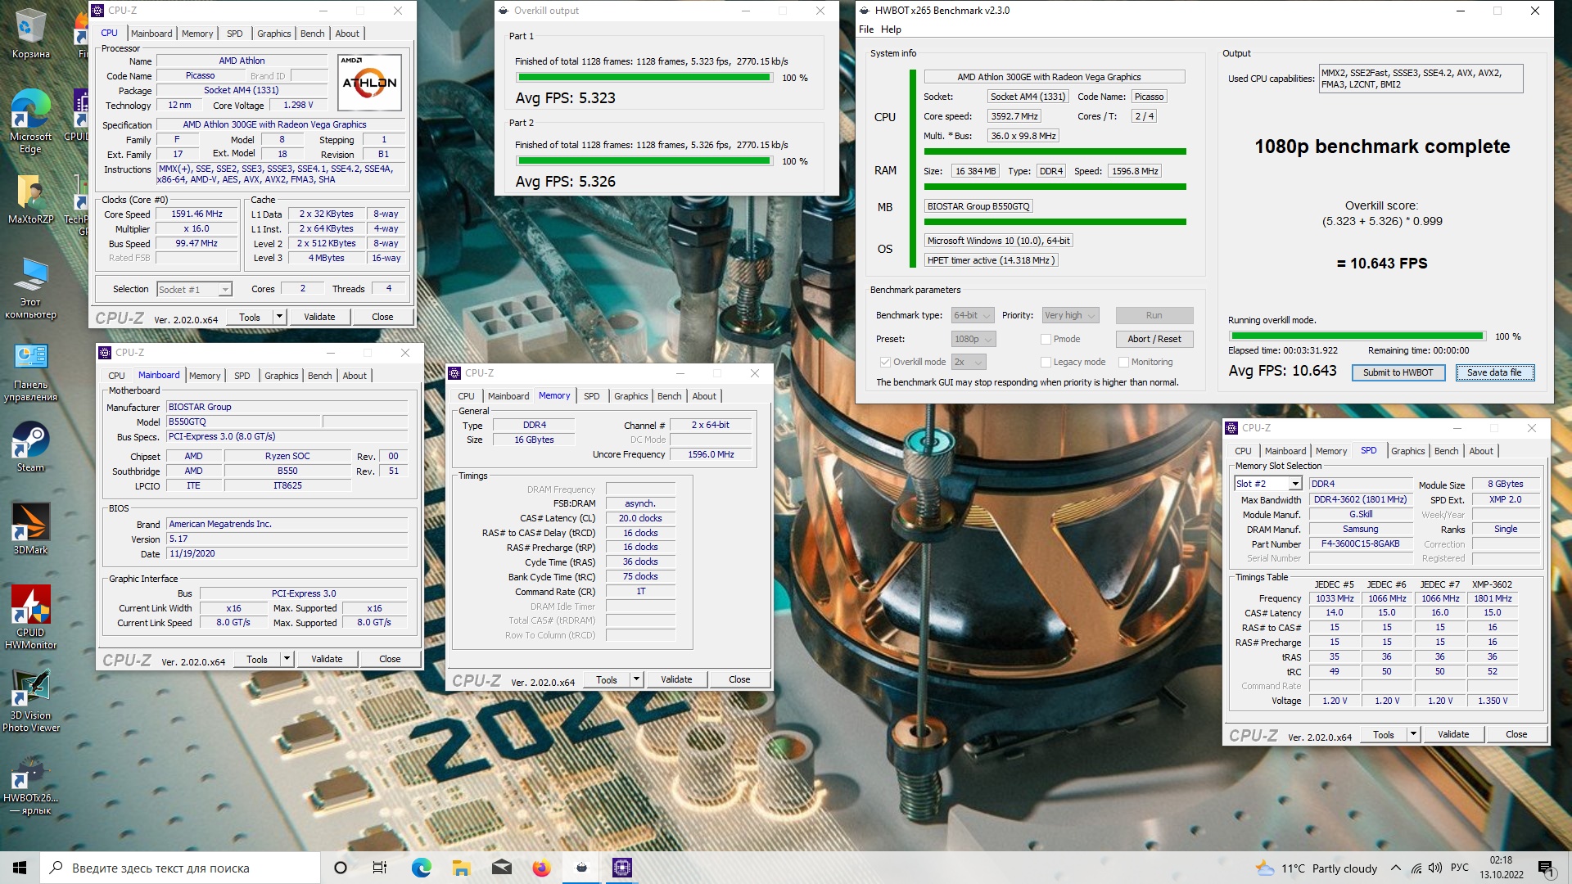
Task: Open the Windows Start menu
Action: [20, 868]
